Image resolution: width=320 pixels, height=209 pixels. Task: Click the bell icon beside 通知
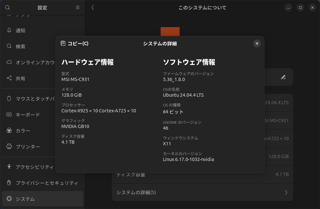9,30
